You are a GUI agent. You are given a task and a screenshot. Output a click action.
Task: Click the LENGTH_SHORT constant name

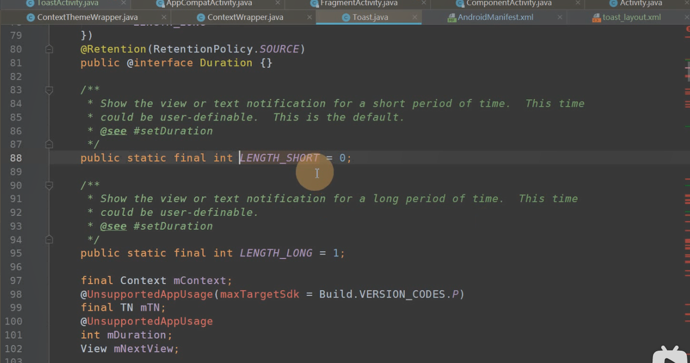click(x=279, y=158)
